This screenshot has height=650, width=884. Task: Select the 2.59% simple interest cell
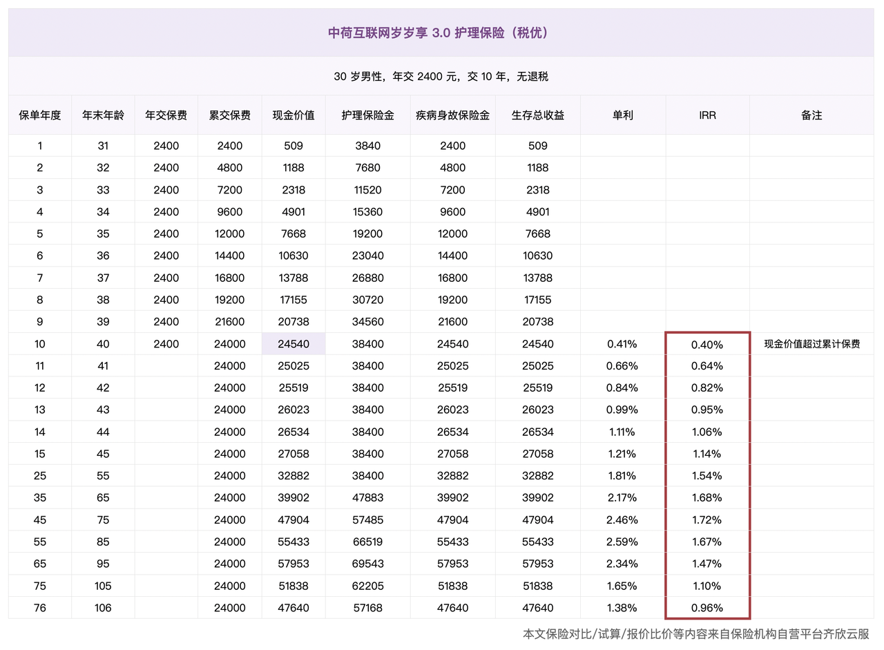coord(622,542)
